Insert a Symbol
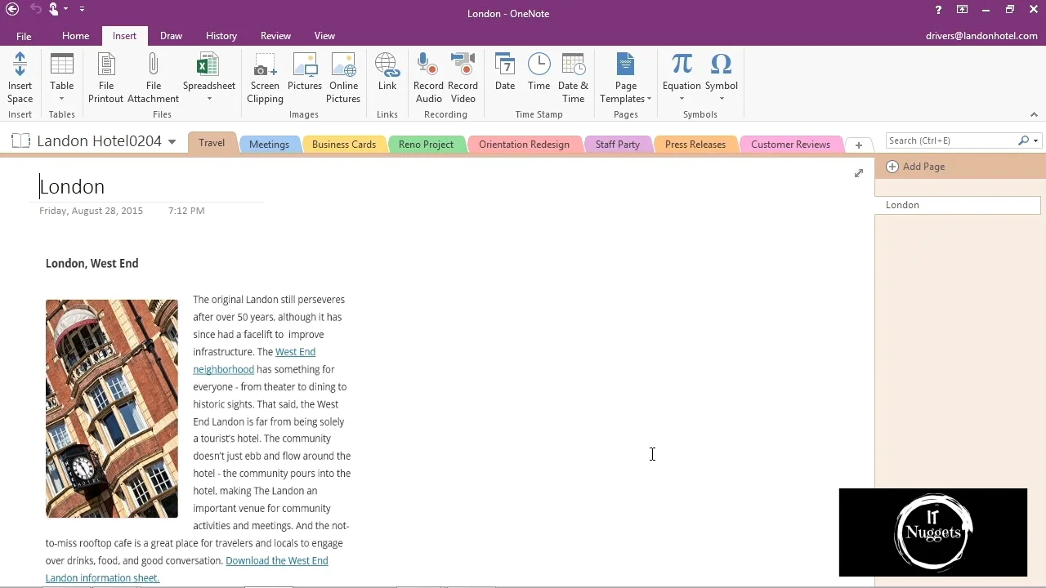Image resolution: width=1046 pixels, height=588 pixels. 721,78
